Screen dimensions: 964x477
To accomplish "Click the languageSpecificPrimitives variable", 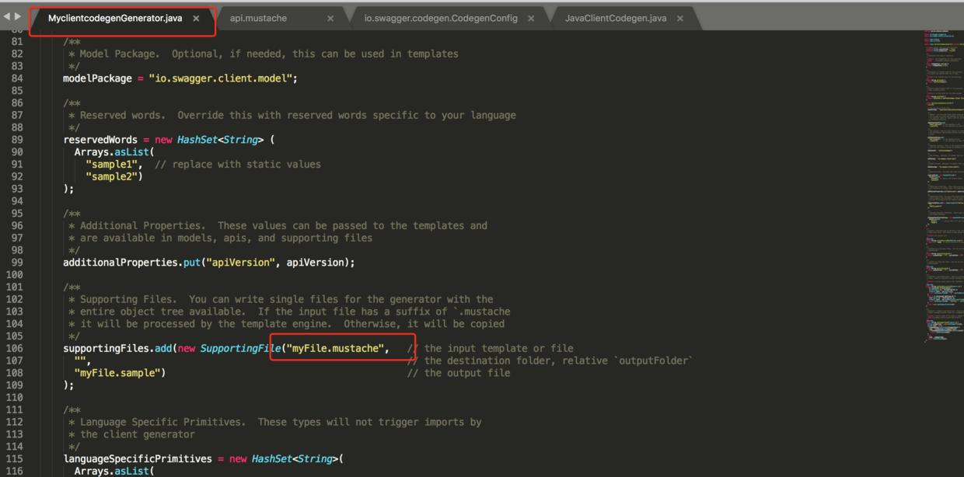I will pos(138,458).
